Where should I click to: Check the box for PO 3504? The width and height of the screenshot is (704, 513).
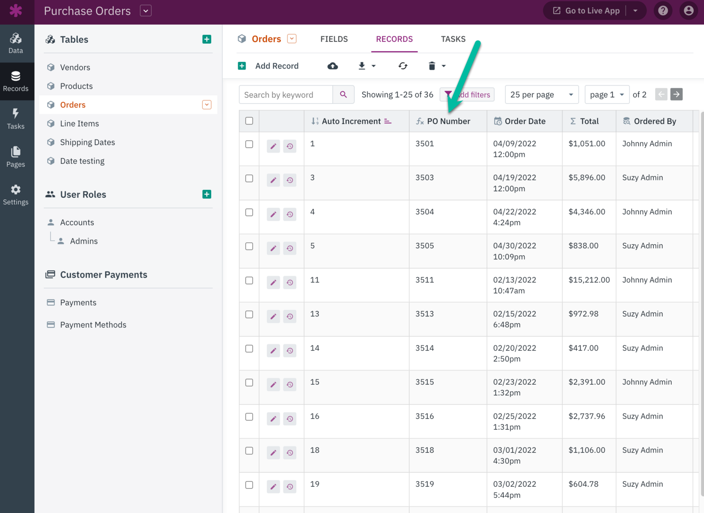pyautogui.click(x=249, y=212)
